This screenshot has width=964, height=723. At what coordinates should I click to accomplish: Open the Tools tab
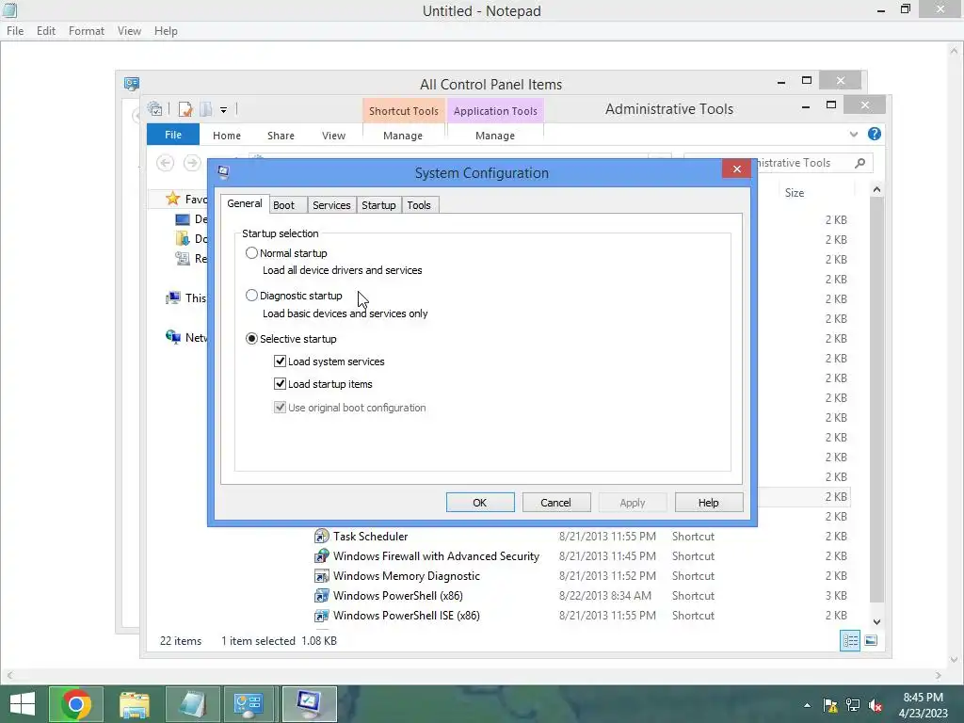point(419,205)
